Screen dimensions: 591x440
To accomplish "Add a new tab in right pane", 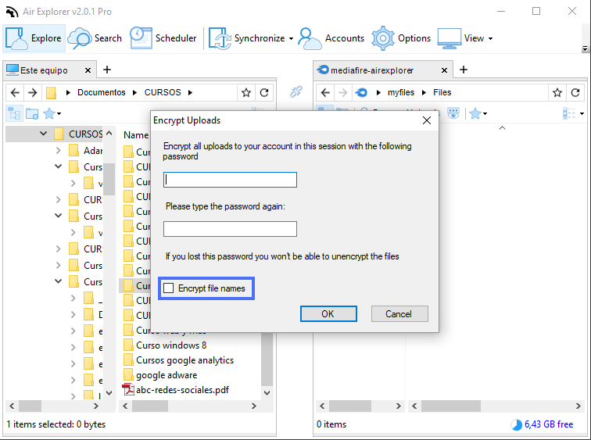I will click(464, 70).
